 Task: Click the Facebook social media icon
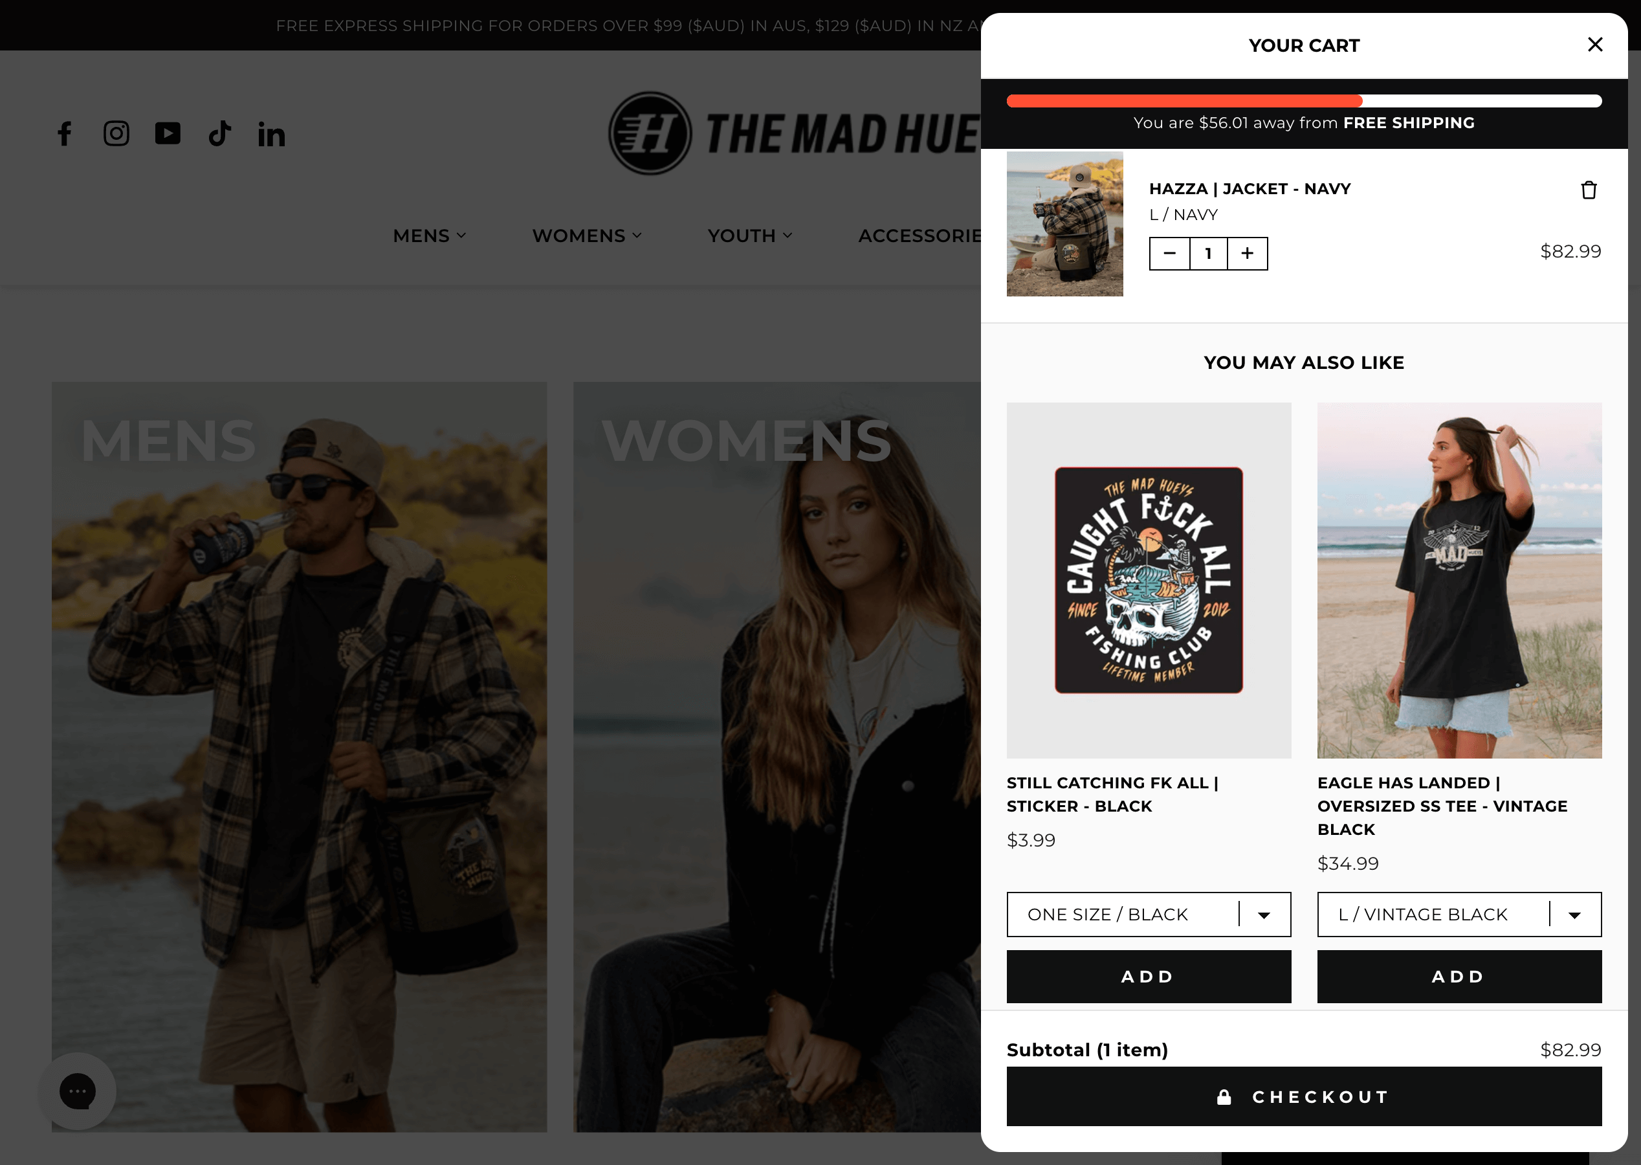pos(64,133)
